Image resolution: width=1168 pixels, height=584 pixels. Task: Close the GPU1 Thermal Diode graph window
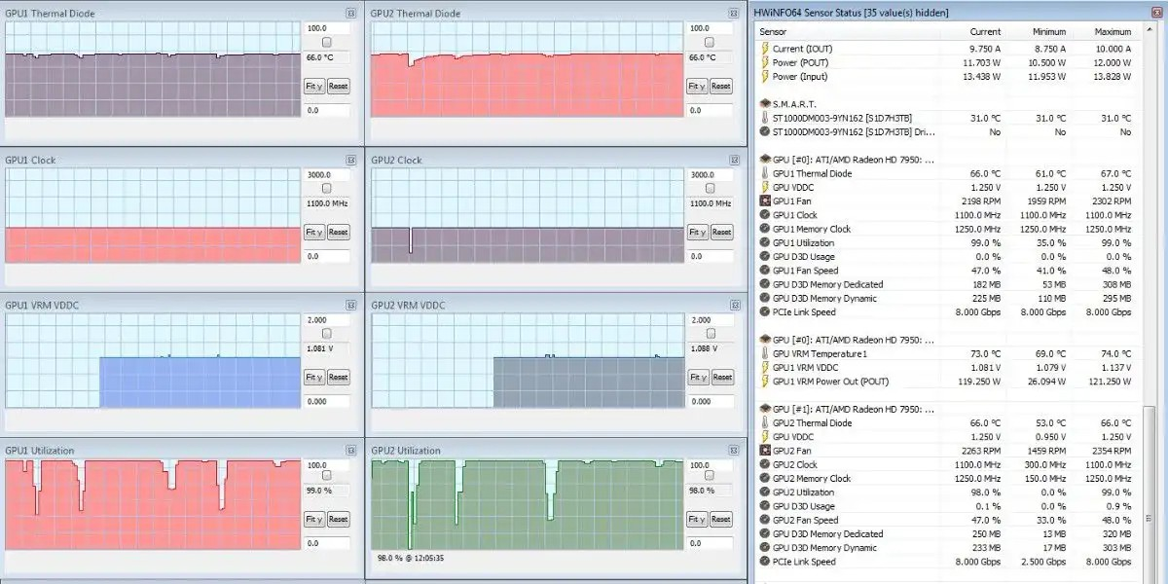[350, 13]
